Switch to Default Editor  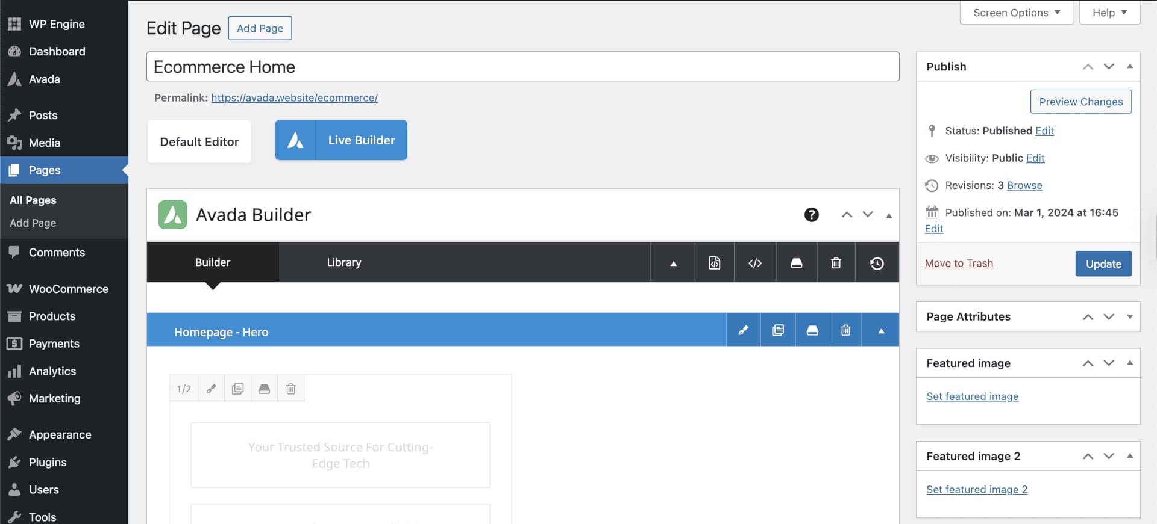click(199, 141)
